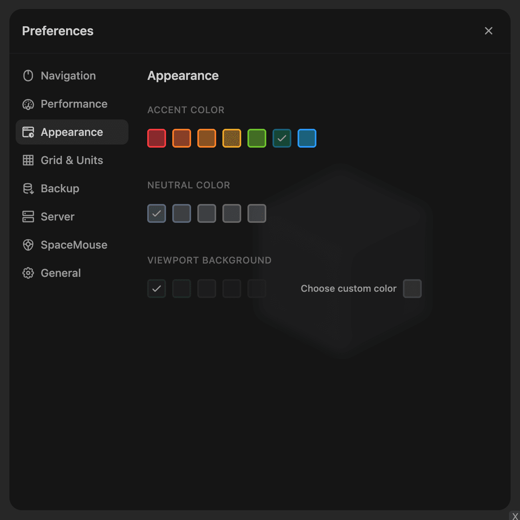The width and height of the screenshot is (520, 520).
Task: Close the Preferences dialog
Action: coord(488,31)
